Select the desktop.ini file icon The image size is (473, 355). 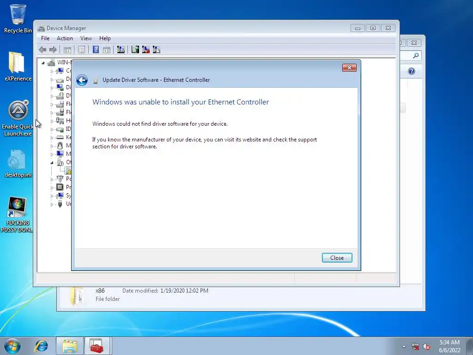click(x=18, y=164)
